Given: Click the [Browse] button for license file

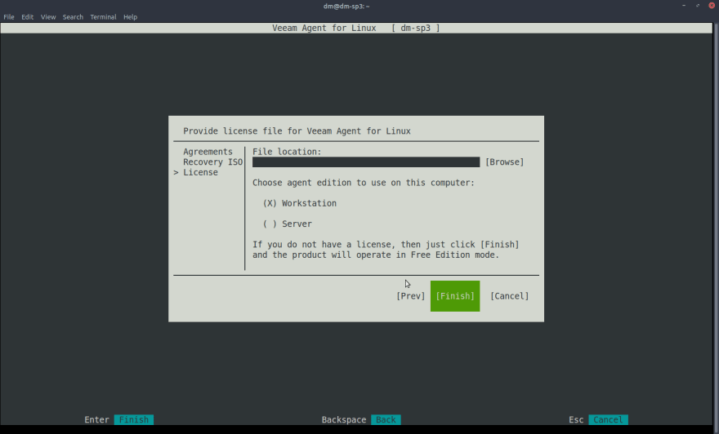Looking at the screenshot, I should point(504,162).
